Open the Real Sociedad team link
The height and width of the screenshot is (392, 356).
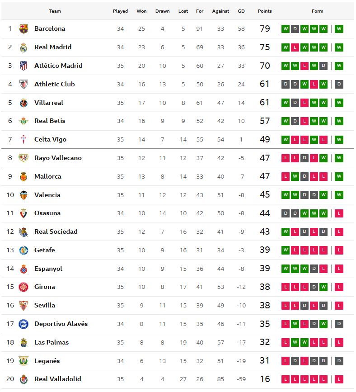56,231
